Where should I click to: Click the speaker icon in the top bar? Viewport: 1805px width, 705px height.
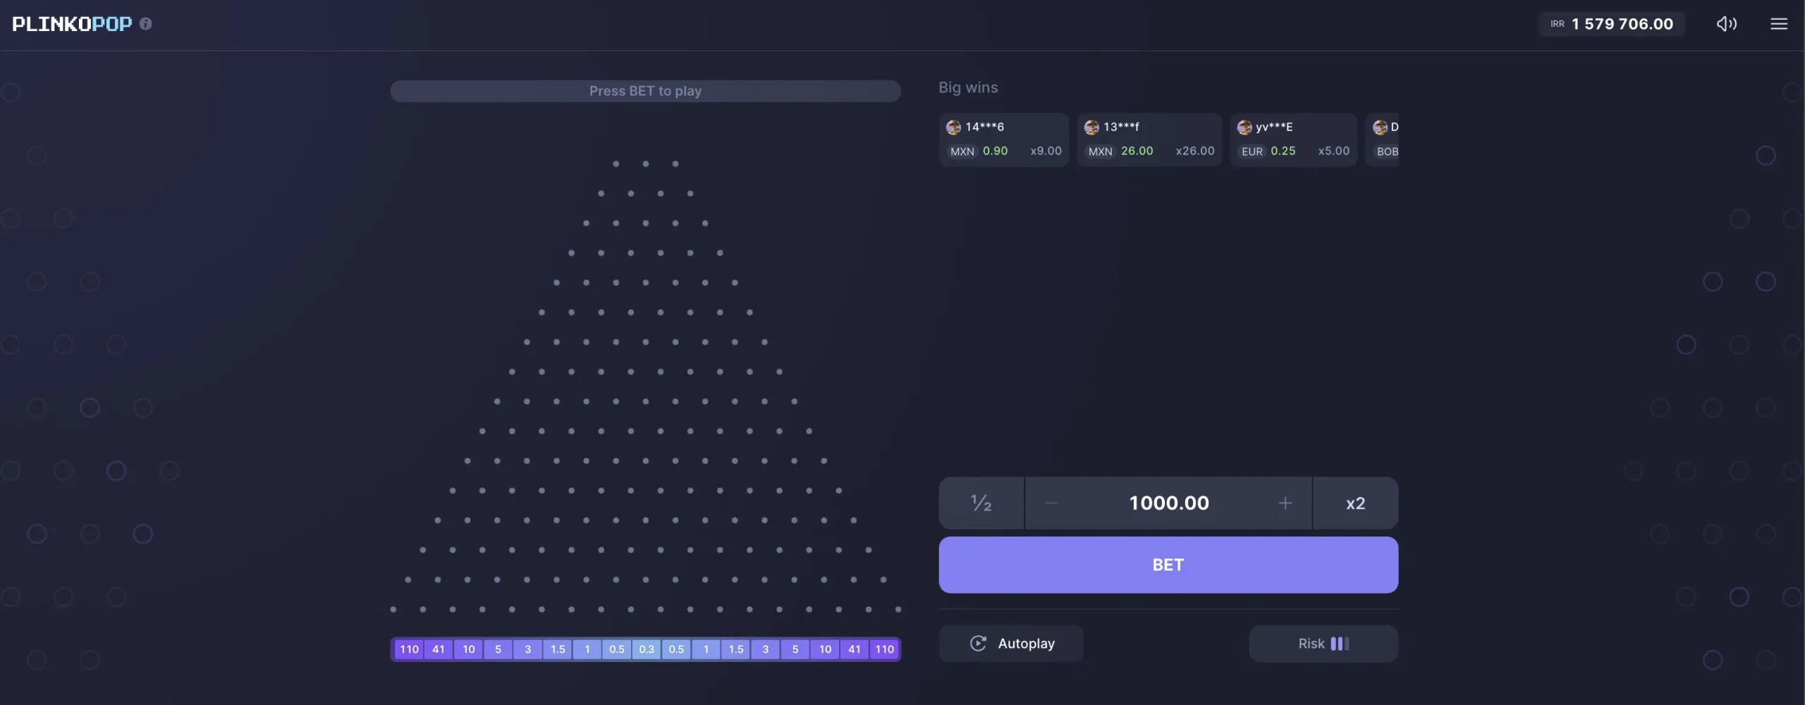1725,23
